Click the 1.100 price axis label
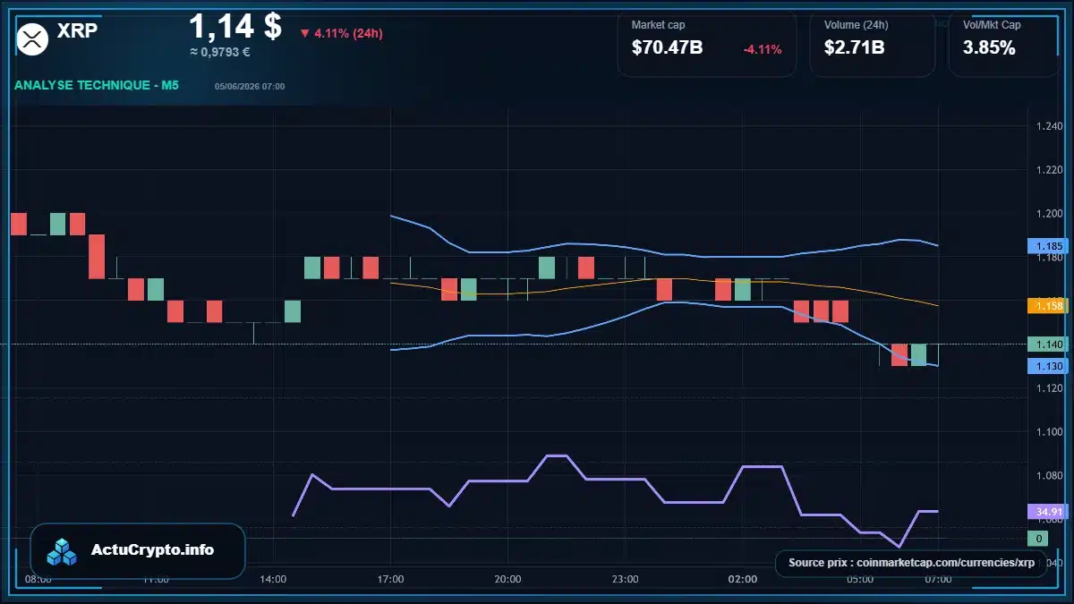 coord(1049,432)
